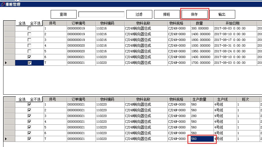Image resolution: width=262 pixels, height=147 pixels.
Task: Select the highlighted 560 生产数量 cell
Action: [202, 139]
